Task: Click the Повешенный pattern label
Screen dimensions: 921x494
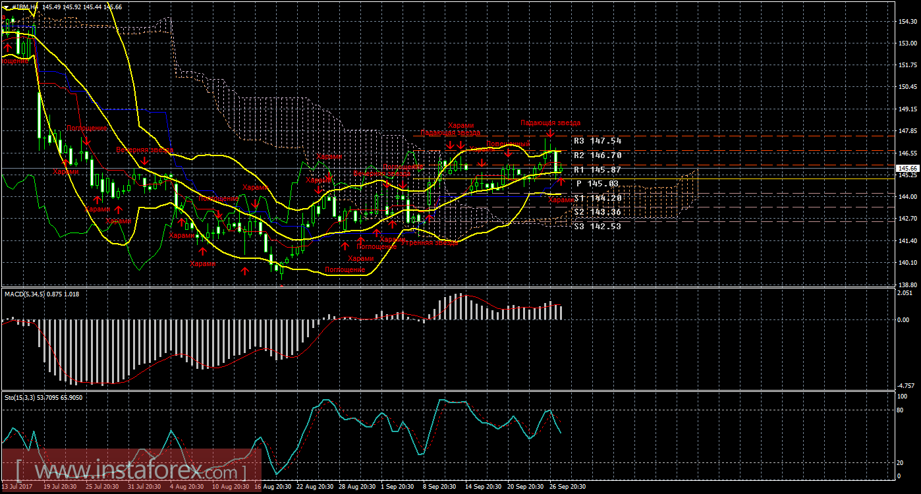Action: [508, 144]
